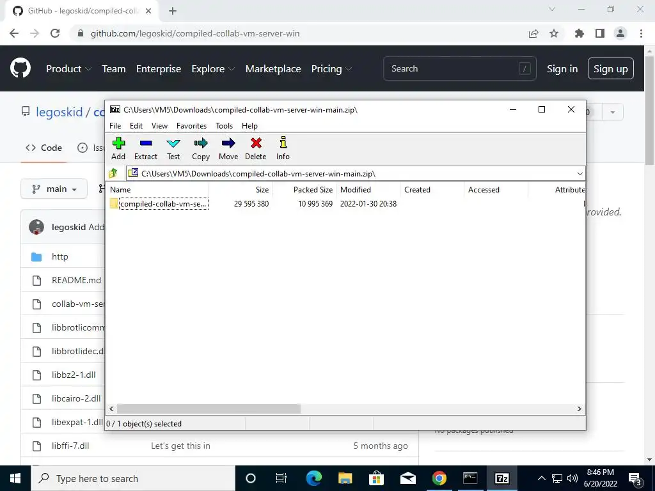The height and width of the screenshot is (491, 655).
Task: Click the Sign up button on GitHub
Action: [x=611, y=69]
